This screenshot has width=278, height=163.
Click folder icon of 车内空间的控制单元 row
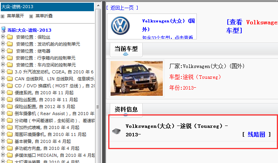tap(10, 65)
